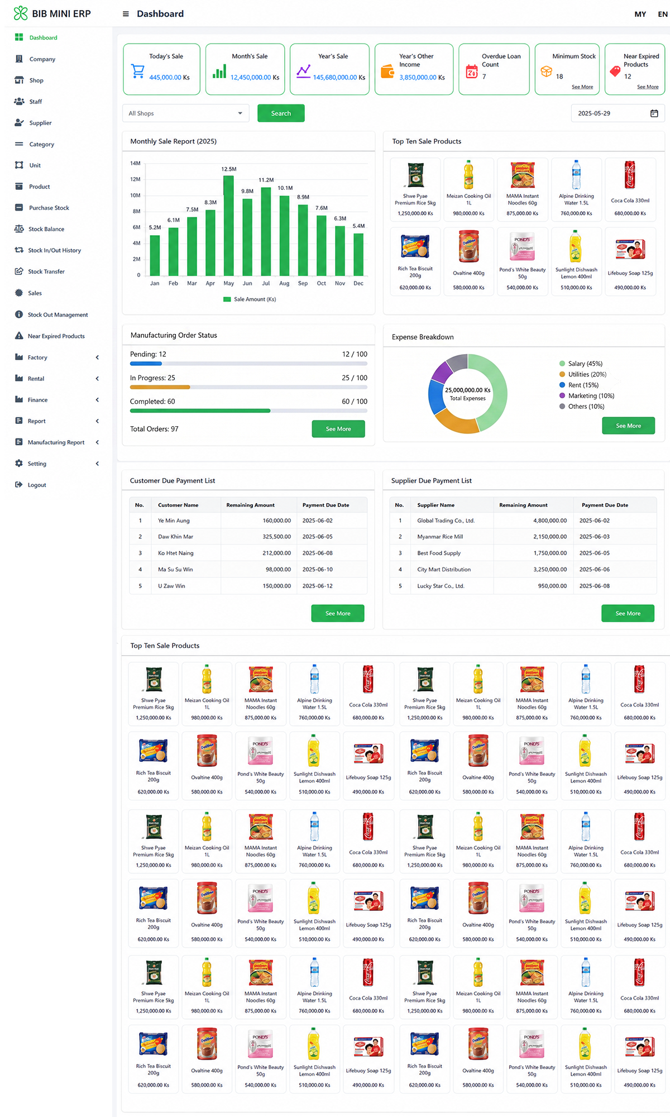Click the Near Expired Products warning icon
670x1117 pixels.
pos(19,336)
